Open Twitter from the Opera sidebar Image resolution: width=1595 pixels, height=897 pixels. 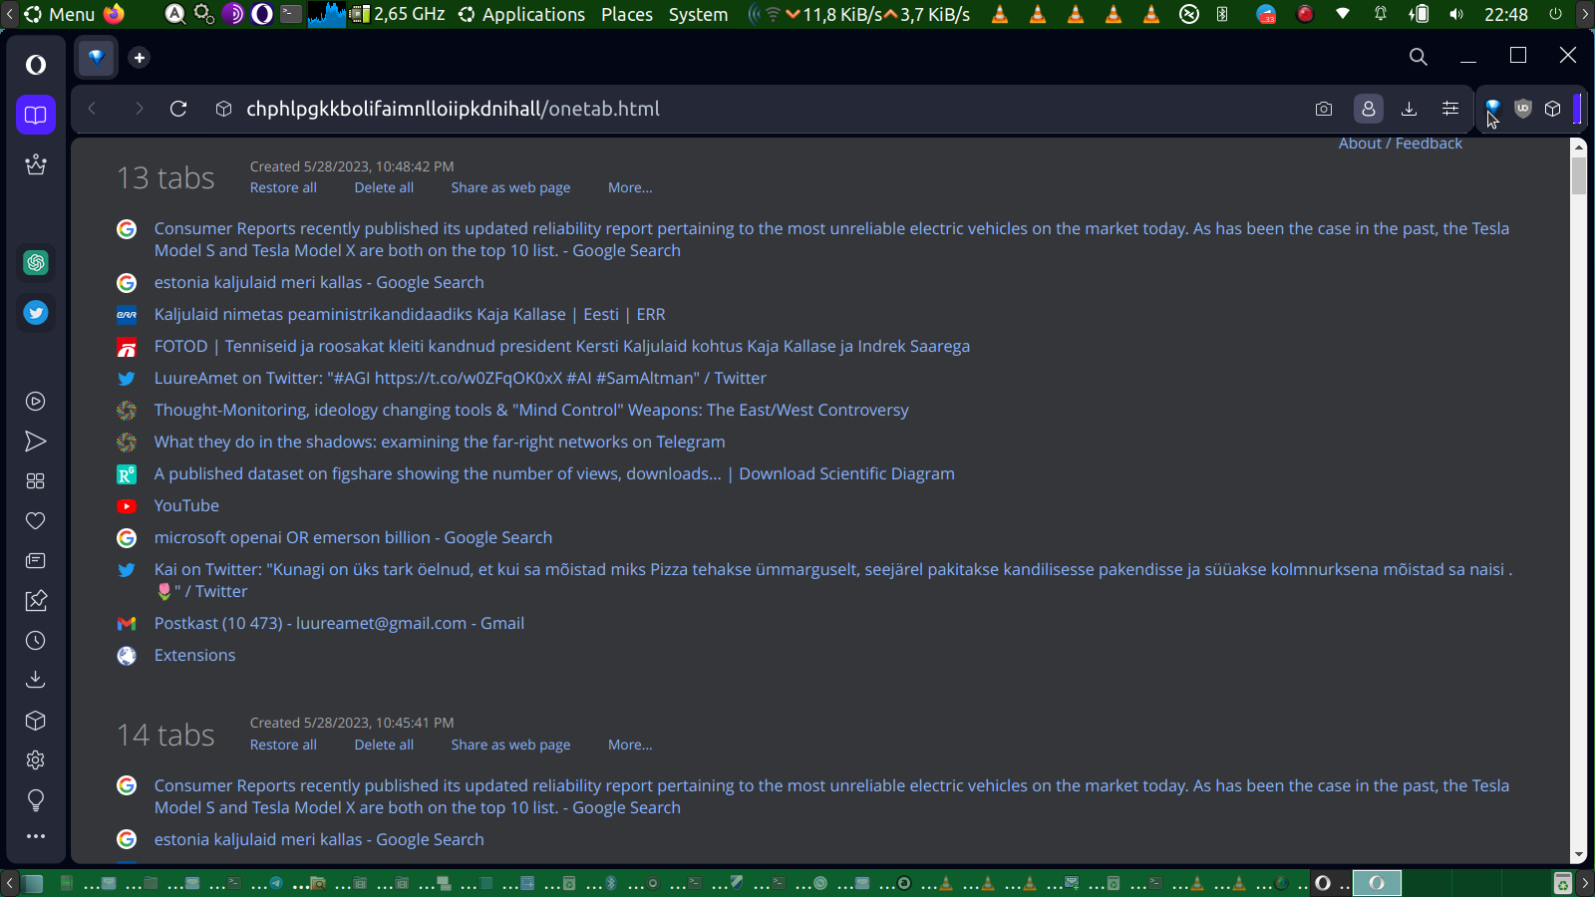[x=36, y=313]
